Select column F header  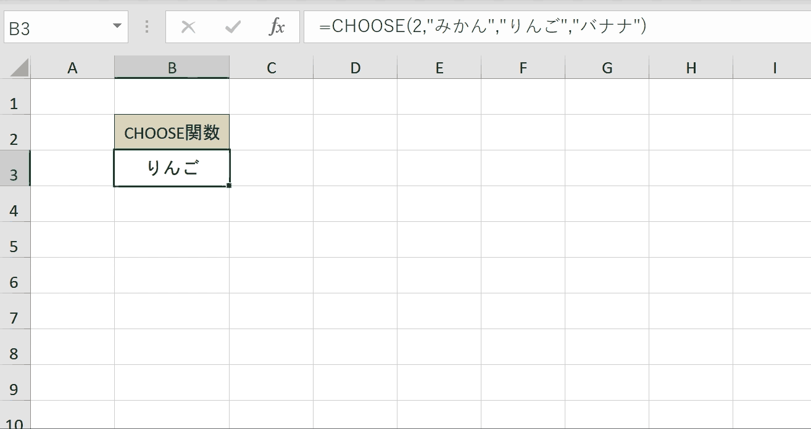523,68
